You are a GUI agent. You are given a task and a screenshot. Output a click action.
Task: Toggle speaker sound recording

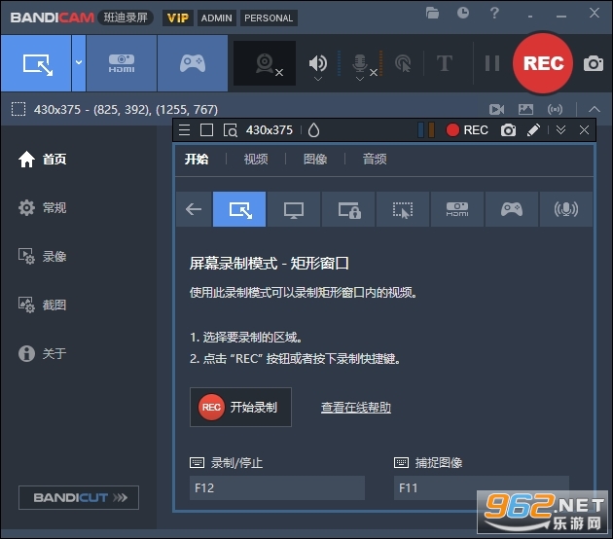point(318,62)
